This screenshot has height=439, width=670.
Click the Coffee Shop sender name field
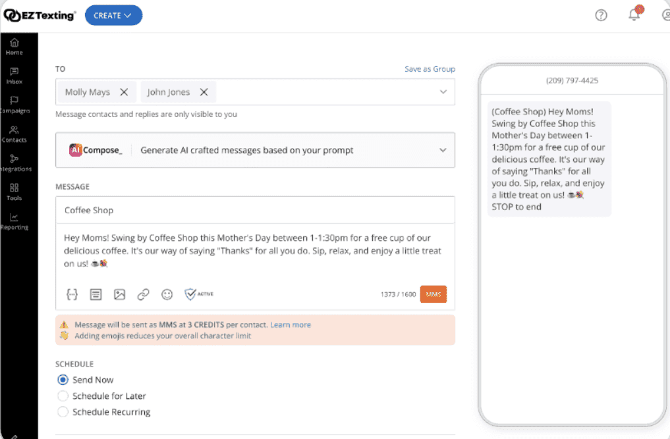click(255, 210)
